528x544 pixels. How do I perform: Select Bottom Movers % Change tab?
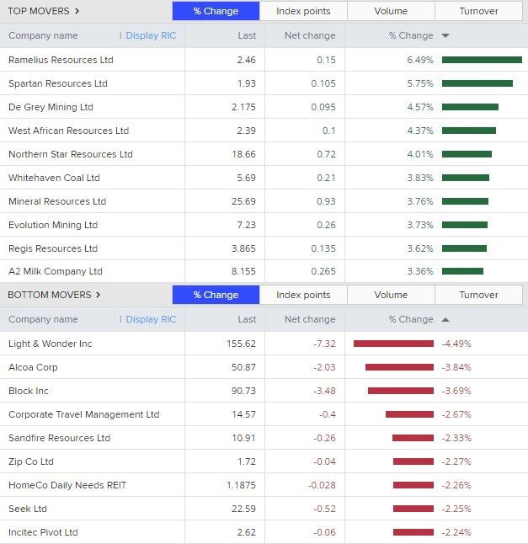pos(216,295)
